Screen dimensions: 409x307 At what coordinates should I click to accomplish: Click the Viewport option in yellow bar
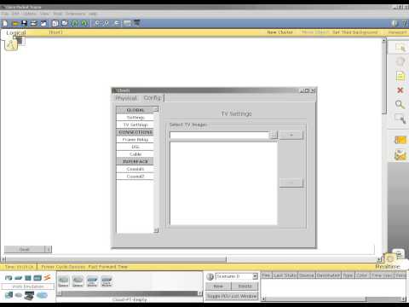coord(397,32)
